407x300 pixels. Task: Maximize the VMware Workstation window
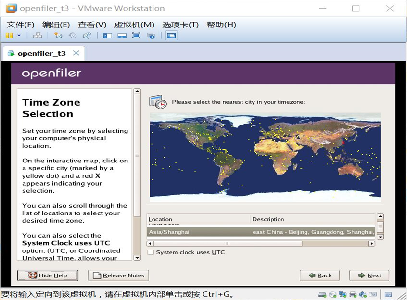[356, 8]
